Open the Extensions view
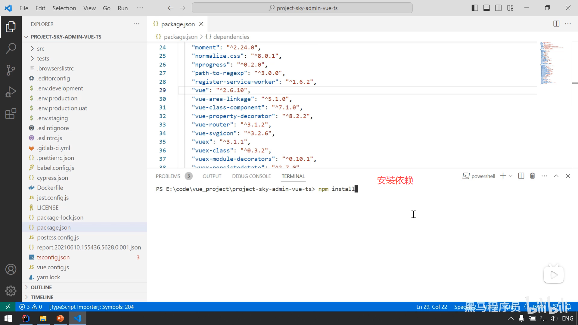Viewport: 578px width, 325px height. tap(11, 114)
